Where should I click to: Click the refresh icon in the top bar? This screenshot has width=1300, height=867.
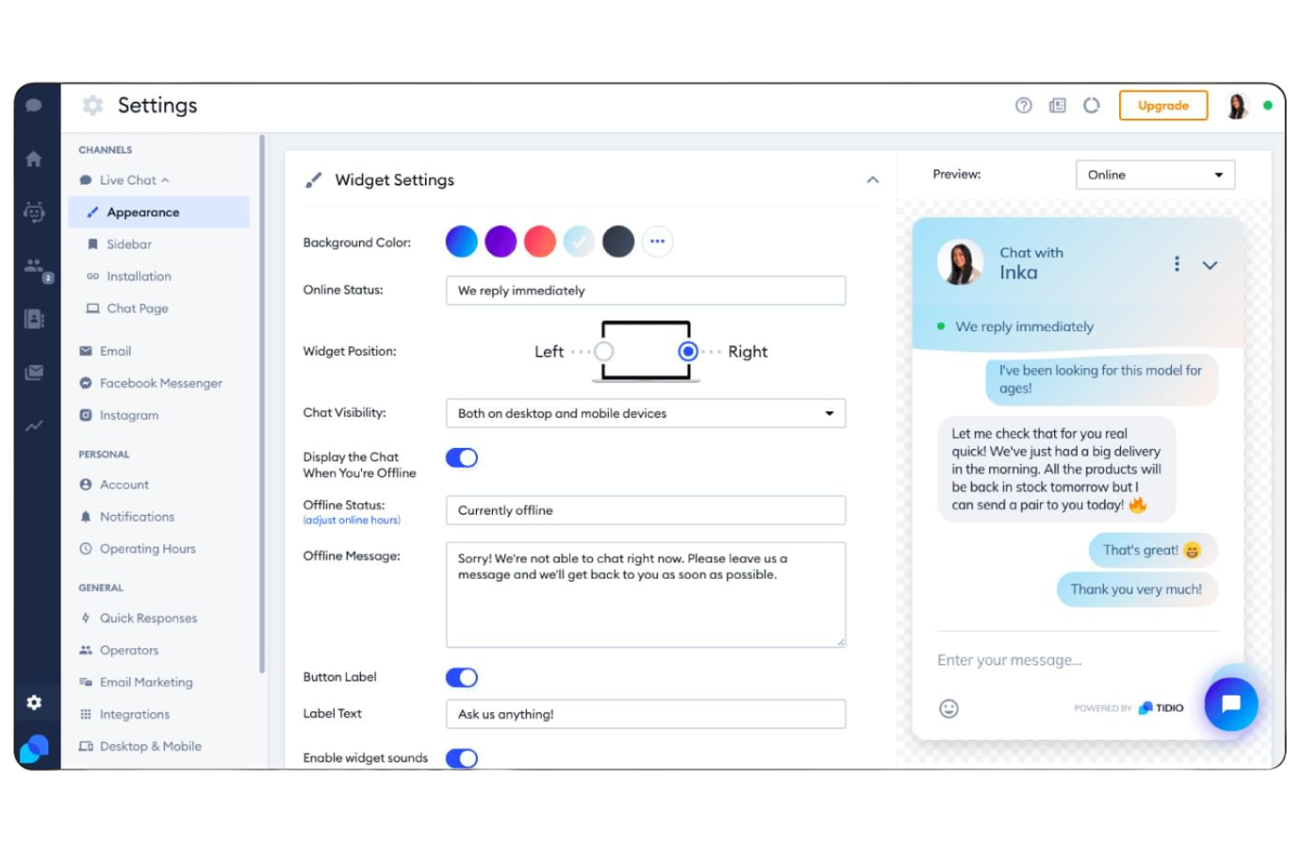(1091, 105)
